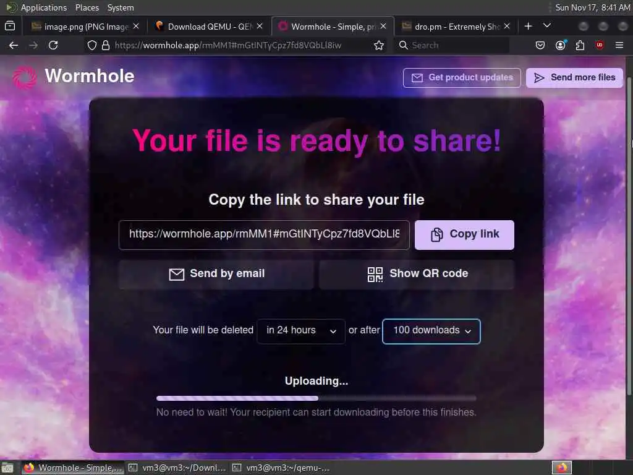This screenshot has height=475, width=633.
Task: Switch to vm3@vm3:~/Downl... terminal taskbar item
Action: 177,468
